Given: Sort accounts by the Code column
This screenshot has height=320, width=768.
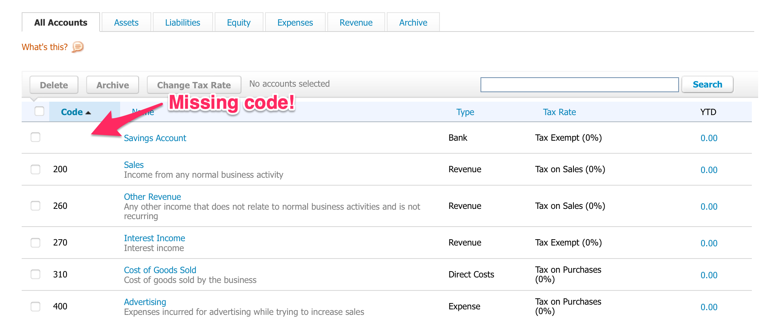Looking at the screenshot, I should (72, 112).
